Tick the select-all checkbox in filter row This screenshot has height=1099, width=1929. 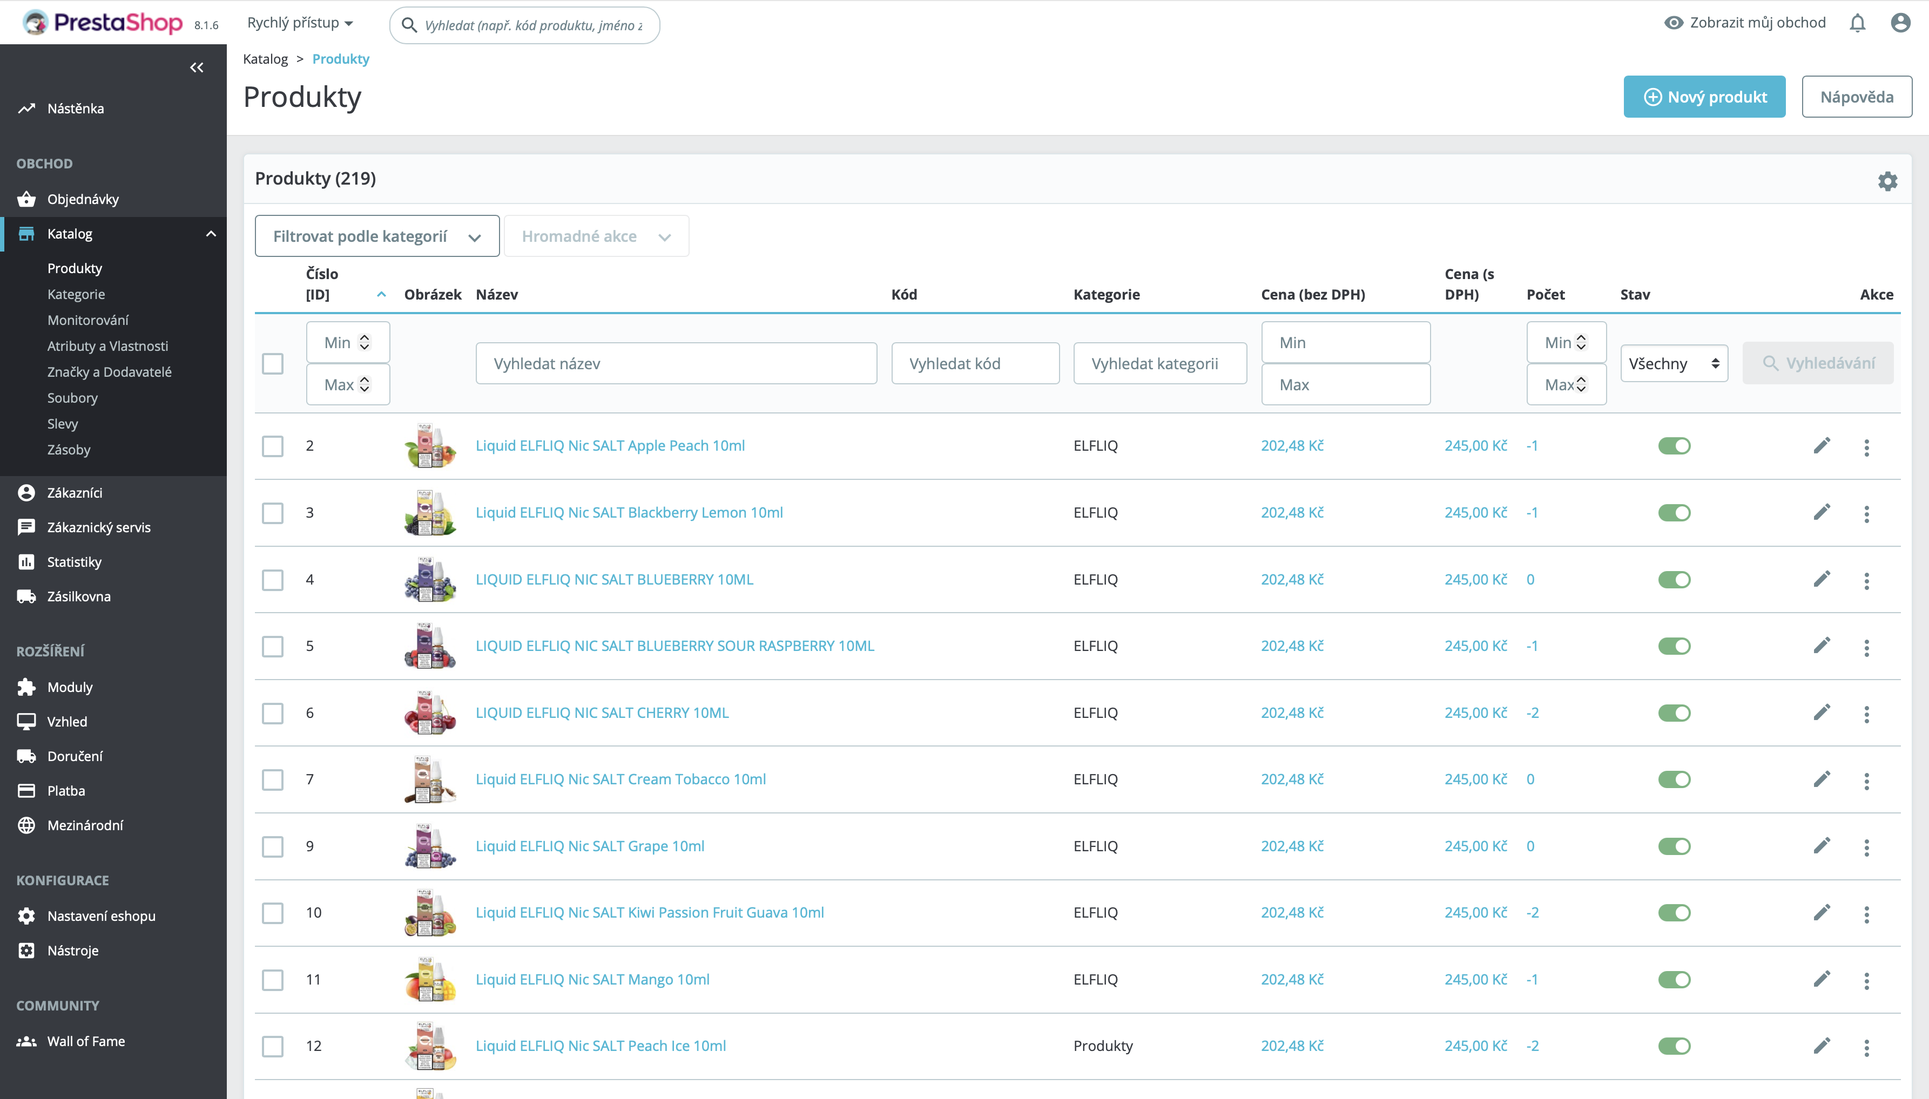tap(273, 364)
